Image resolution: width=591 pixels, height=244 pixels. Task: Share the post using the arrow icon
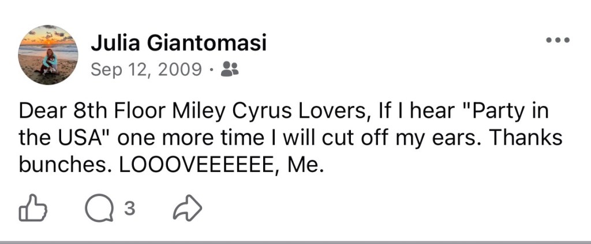pos(188,208)
